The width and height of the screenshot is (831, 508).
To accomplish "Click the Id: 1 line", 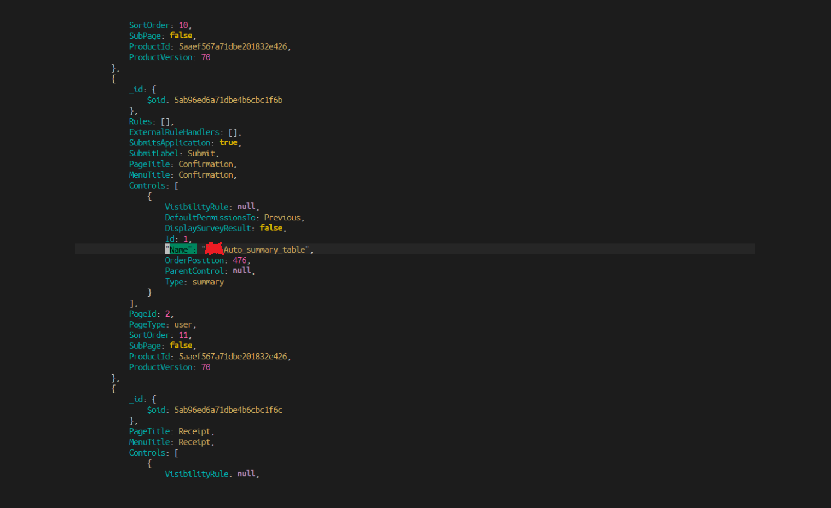I will point(178,239).
